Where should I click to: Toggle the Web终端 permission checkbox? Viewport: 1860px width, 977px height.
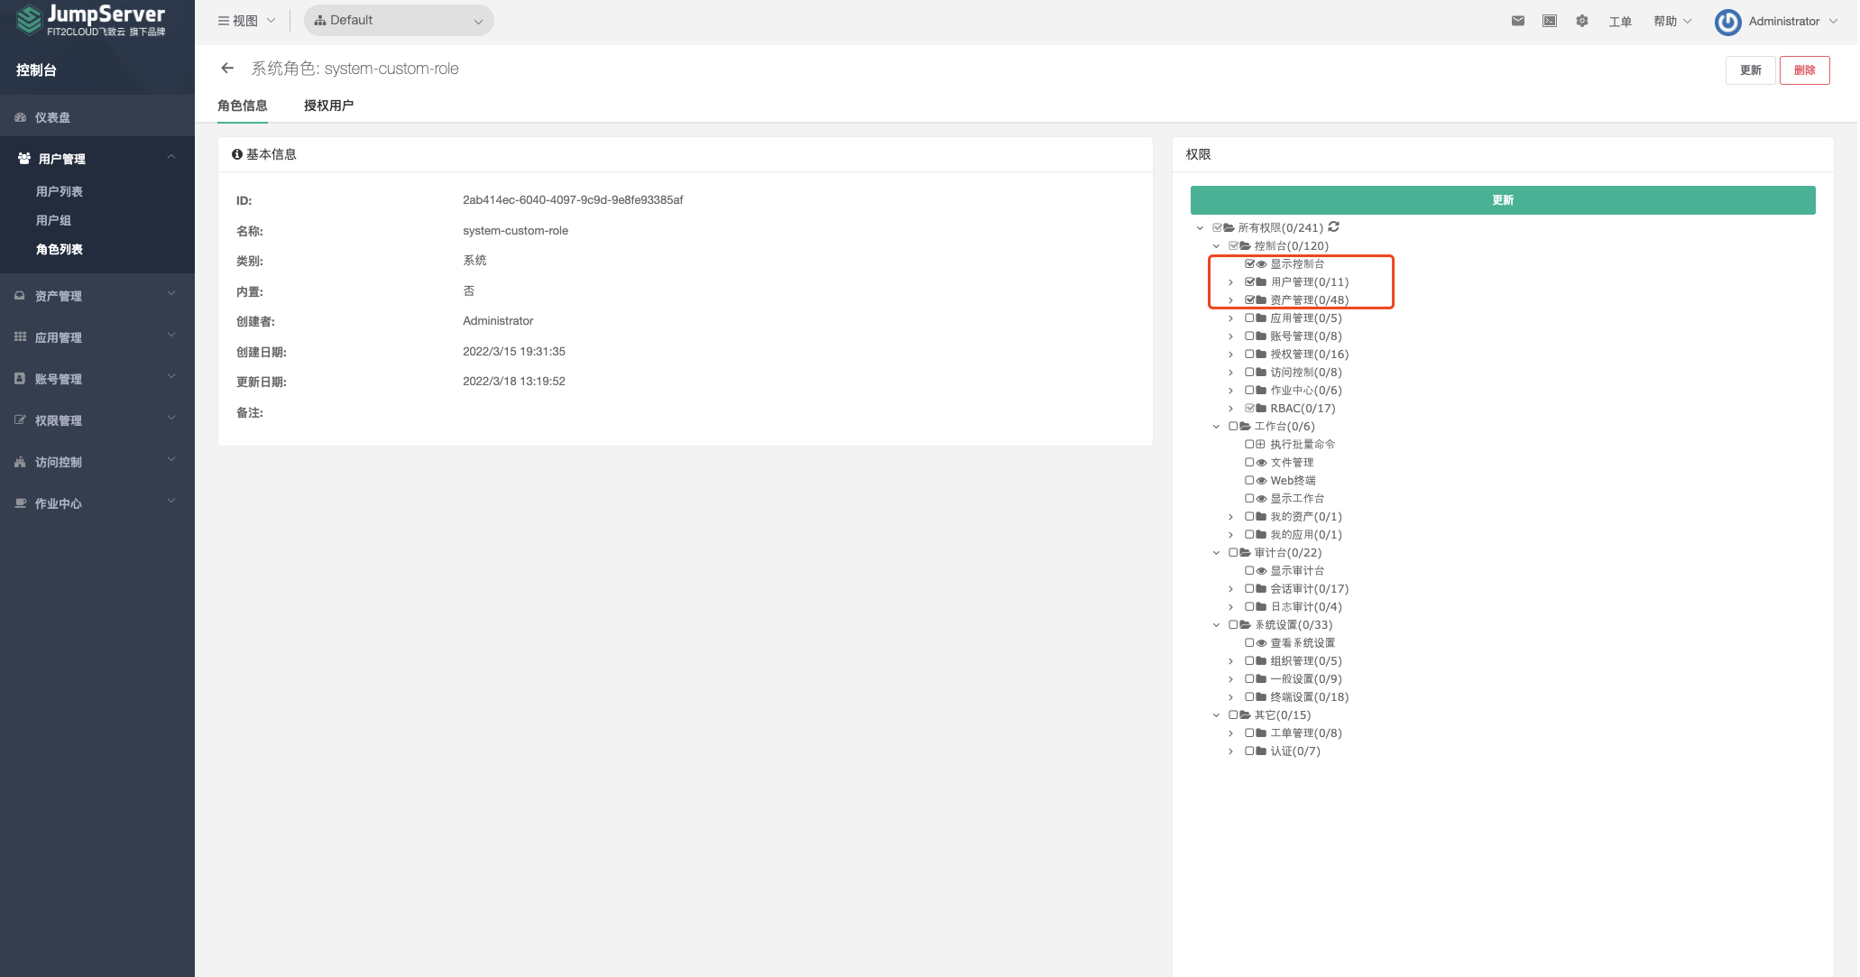coord(1249,480)
